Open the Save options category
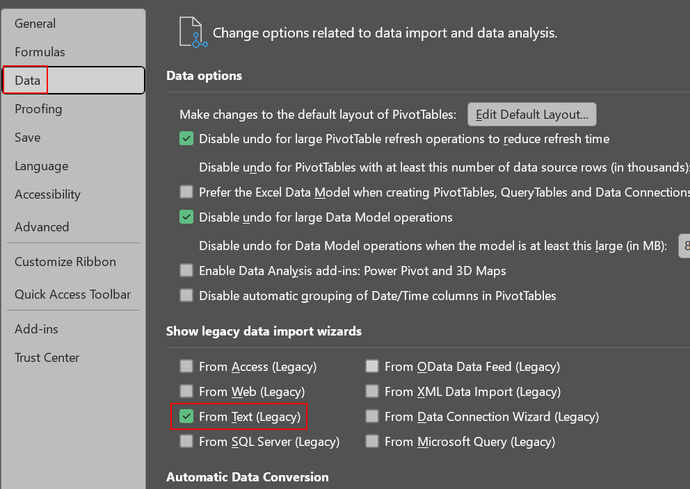690x489 pixels. [28, 138]
